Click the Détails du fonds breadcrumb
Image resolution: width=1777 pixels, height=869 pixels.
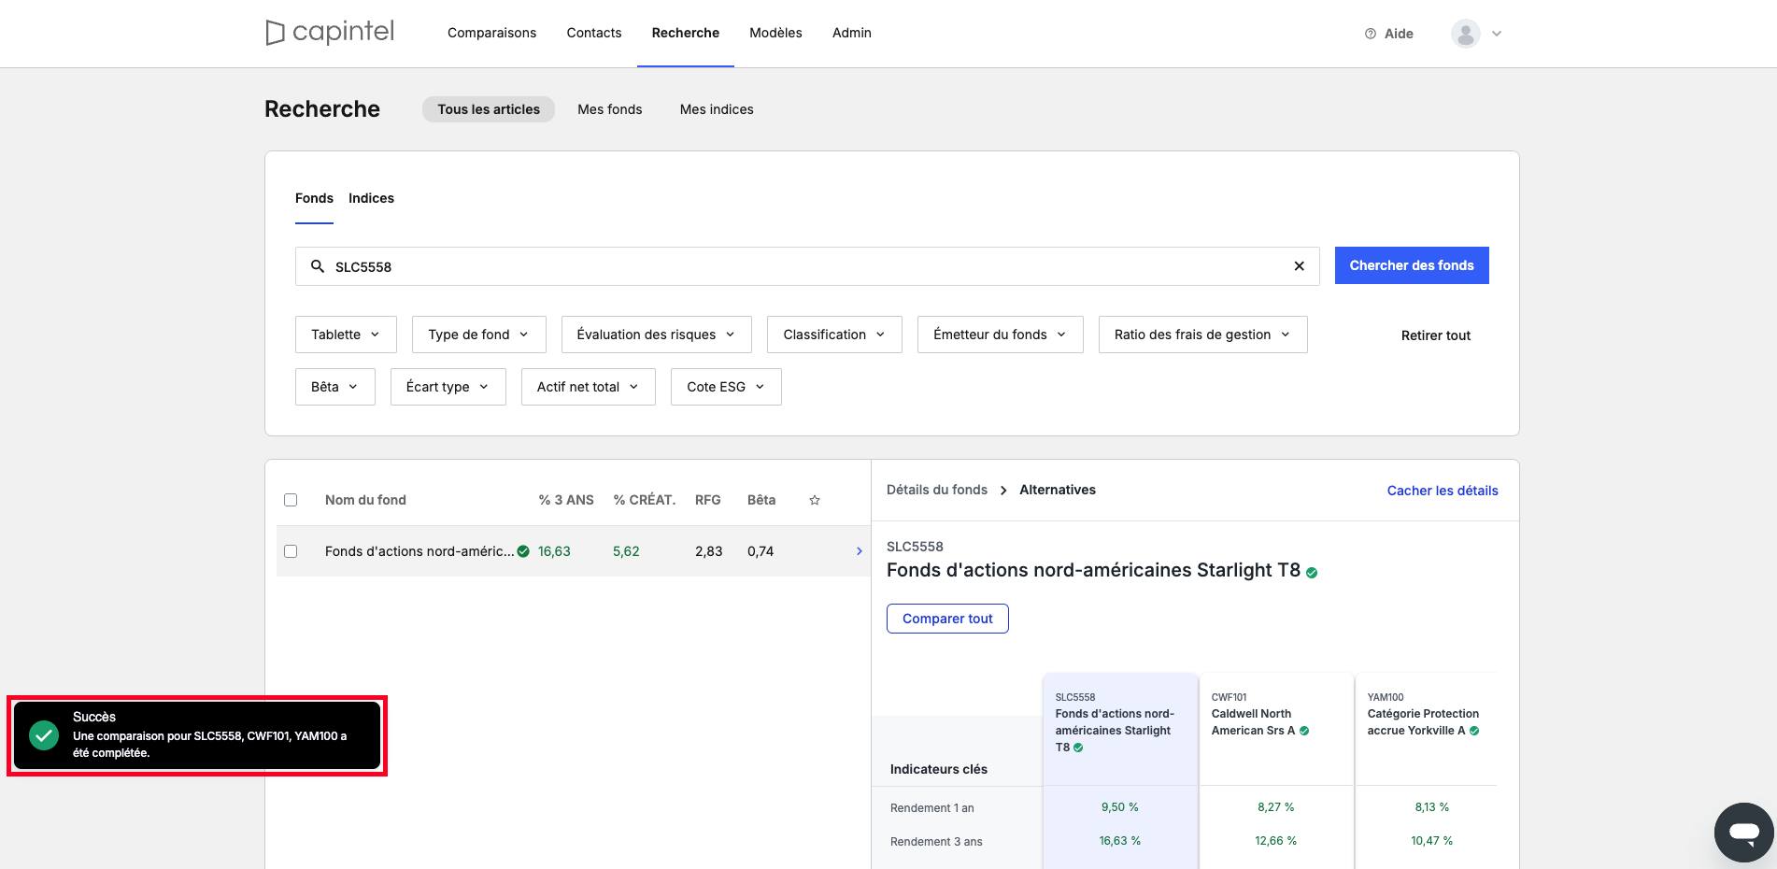(937, 490)
